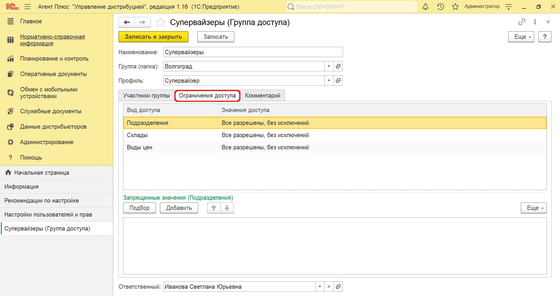560x296 pixels.
Task: Click Профиль field with Супервайзер
Action: click(244, 81)
